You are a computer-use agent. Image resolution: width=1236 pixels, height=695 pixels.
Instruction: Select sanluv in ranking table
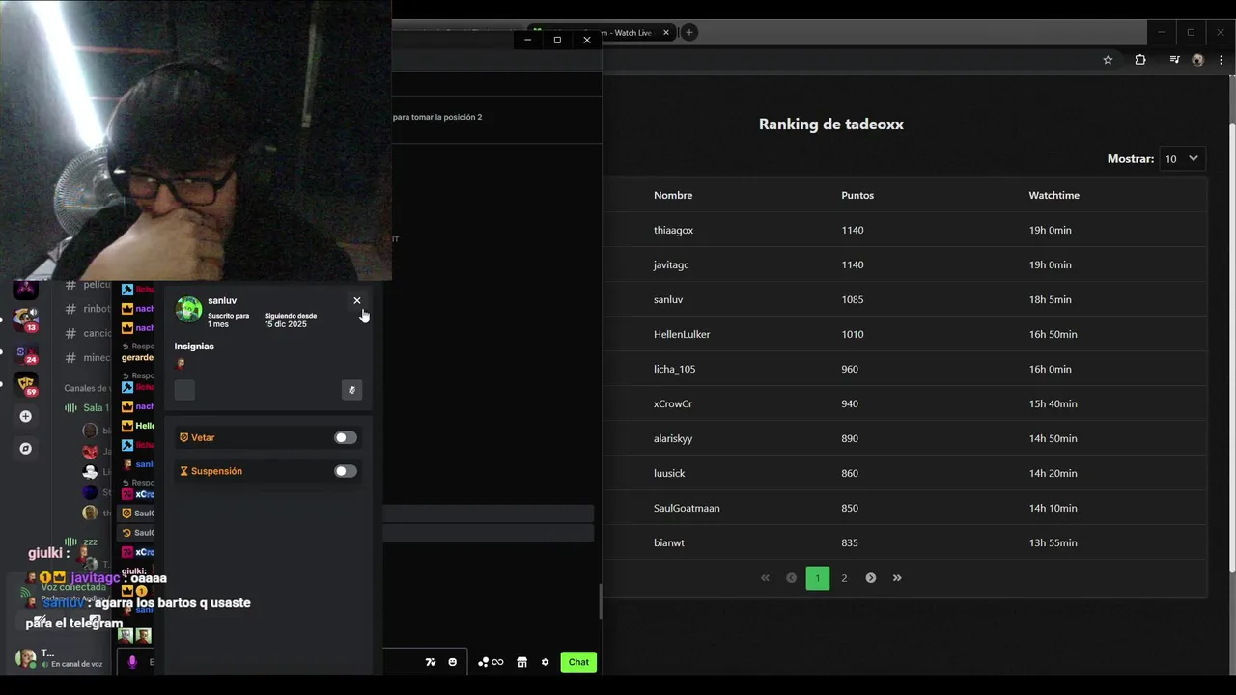click(x=668, y=299)
